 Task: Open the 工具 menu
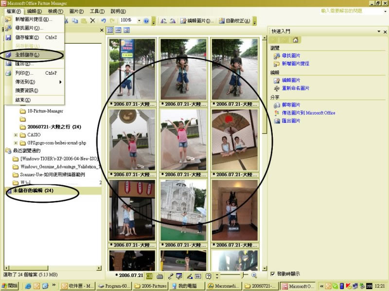[97, 11]
